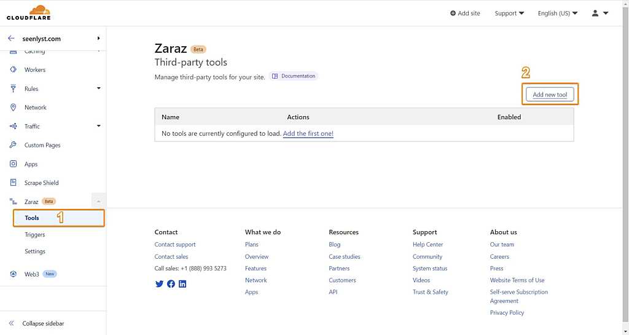Open the Our team footer link
This screenshot has height=335, width=629.
coord(502,244)
